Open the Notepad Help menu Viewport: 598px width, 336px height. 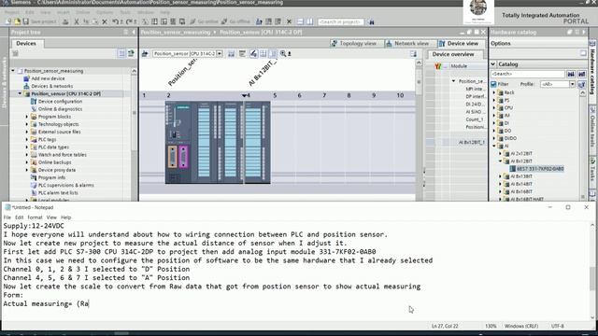point(66,217)
